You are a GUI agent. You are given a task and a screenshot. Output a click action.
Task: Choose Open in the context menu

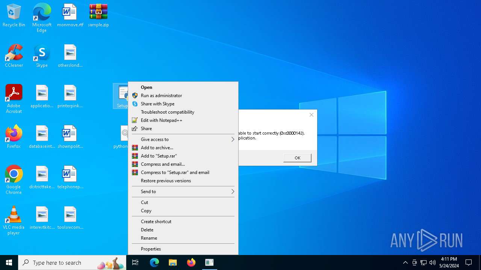[183, 87]
